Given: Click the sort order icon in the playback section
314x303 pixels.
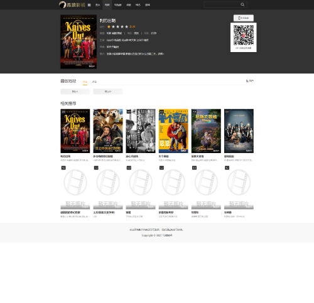Looking at the screenshot, I should tap(249, 81).
